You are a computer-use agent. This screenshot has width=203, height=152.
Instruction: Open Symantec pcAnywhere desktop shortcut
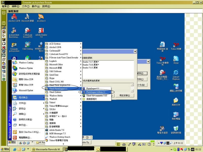(x=14, y=47)
